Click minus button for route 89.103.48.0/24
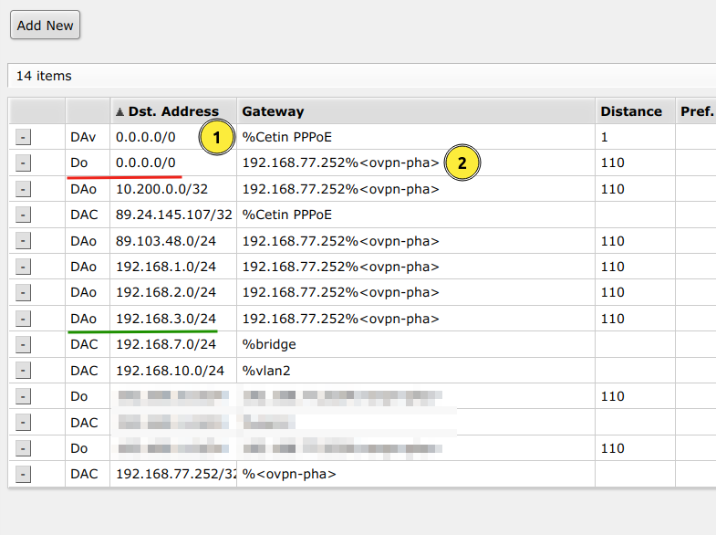The width and height of the screenshot is (716, 535). (x=23, y=241)
